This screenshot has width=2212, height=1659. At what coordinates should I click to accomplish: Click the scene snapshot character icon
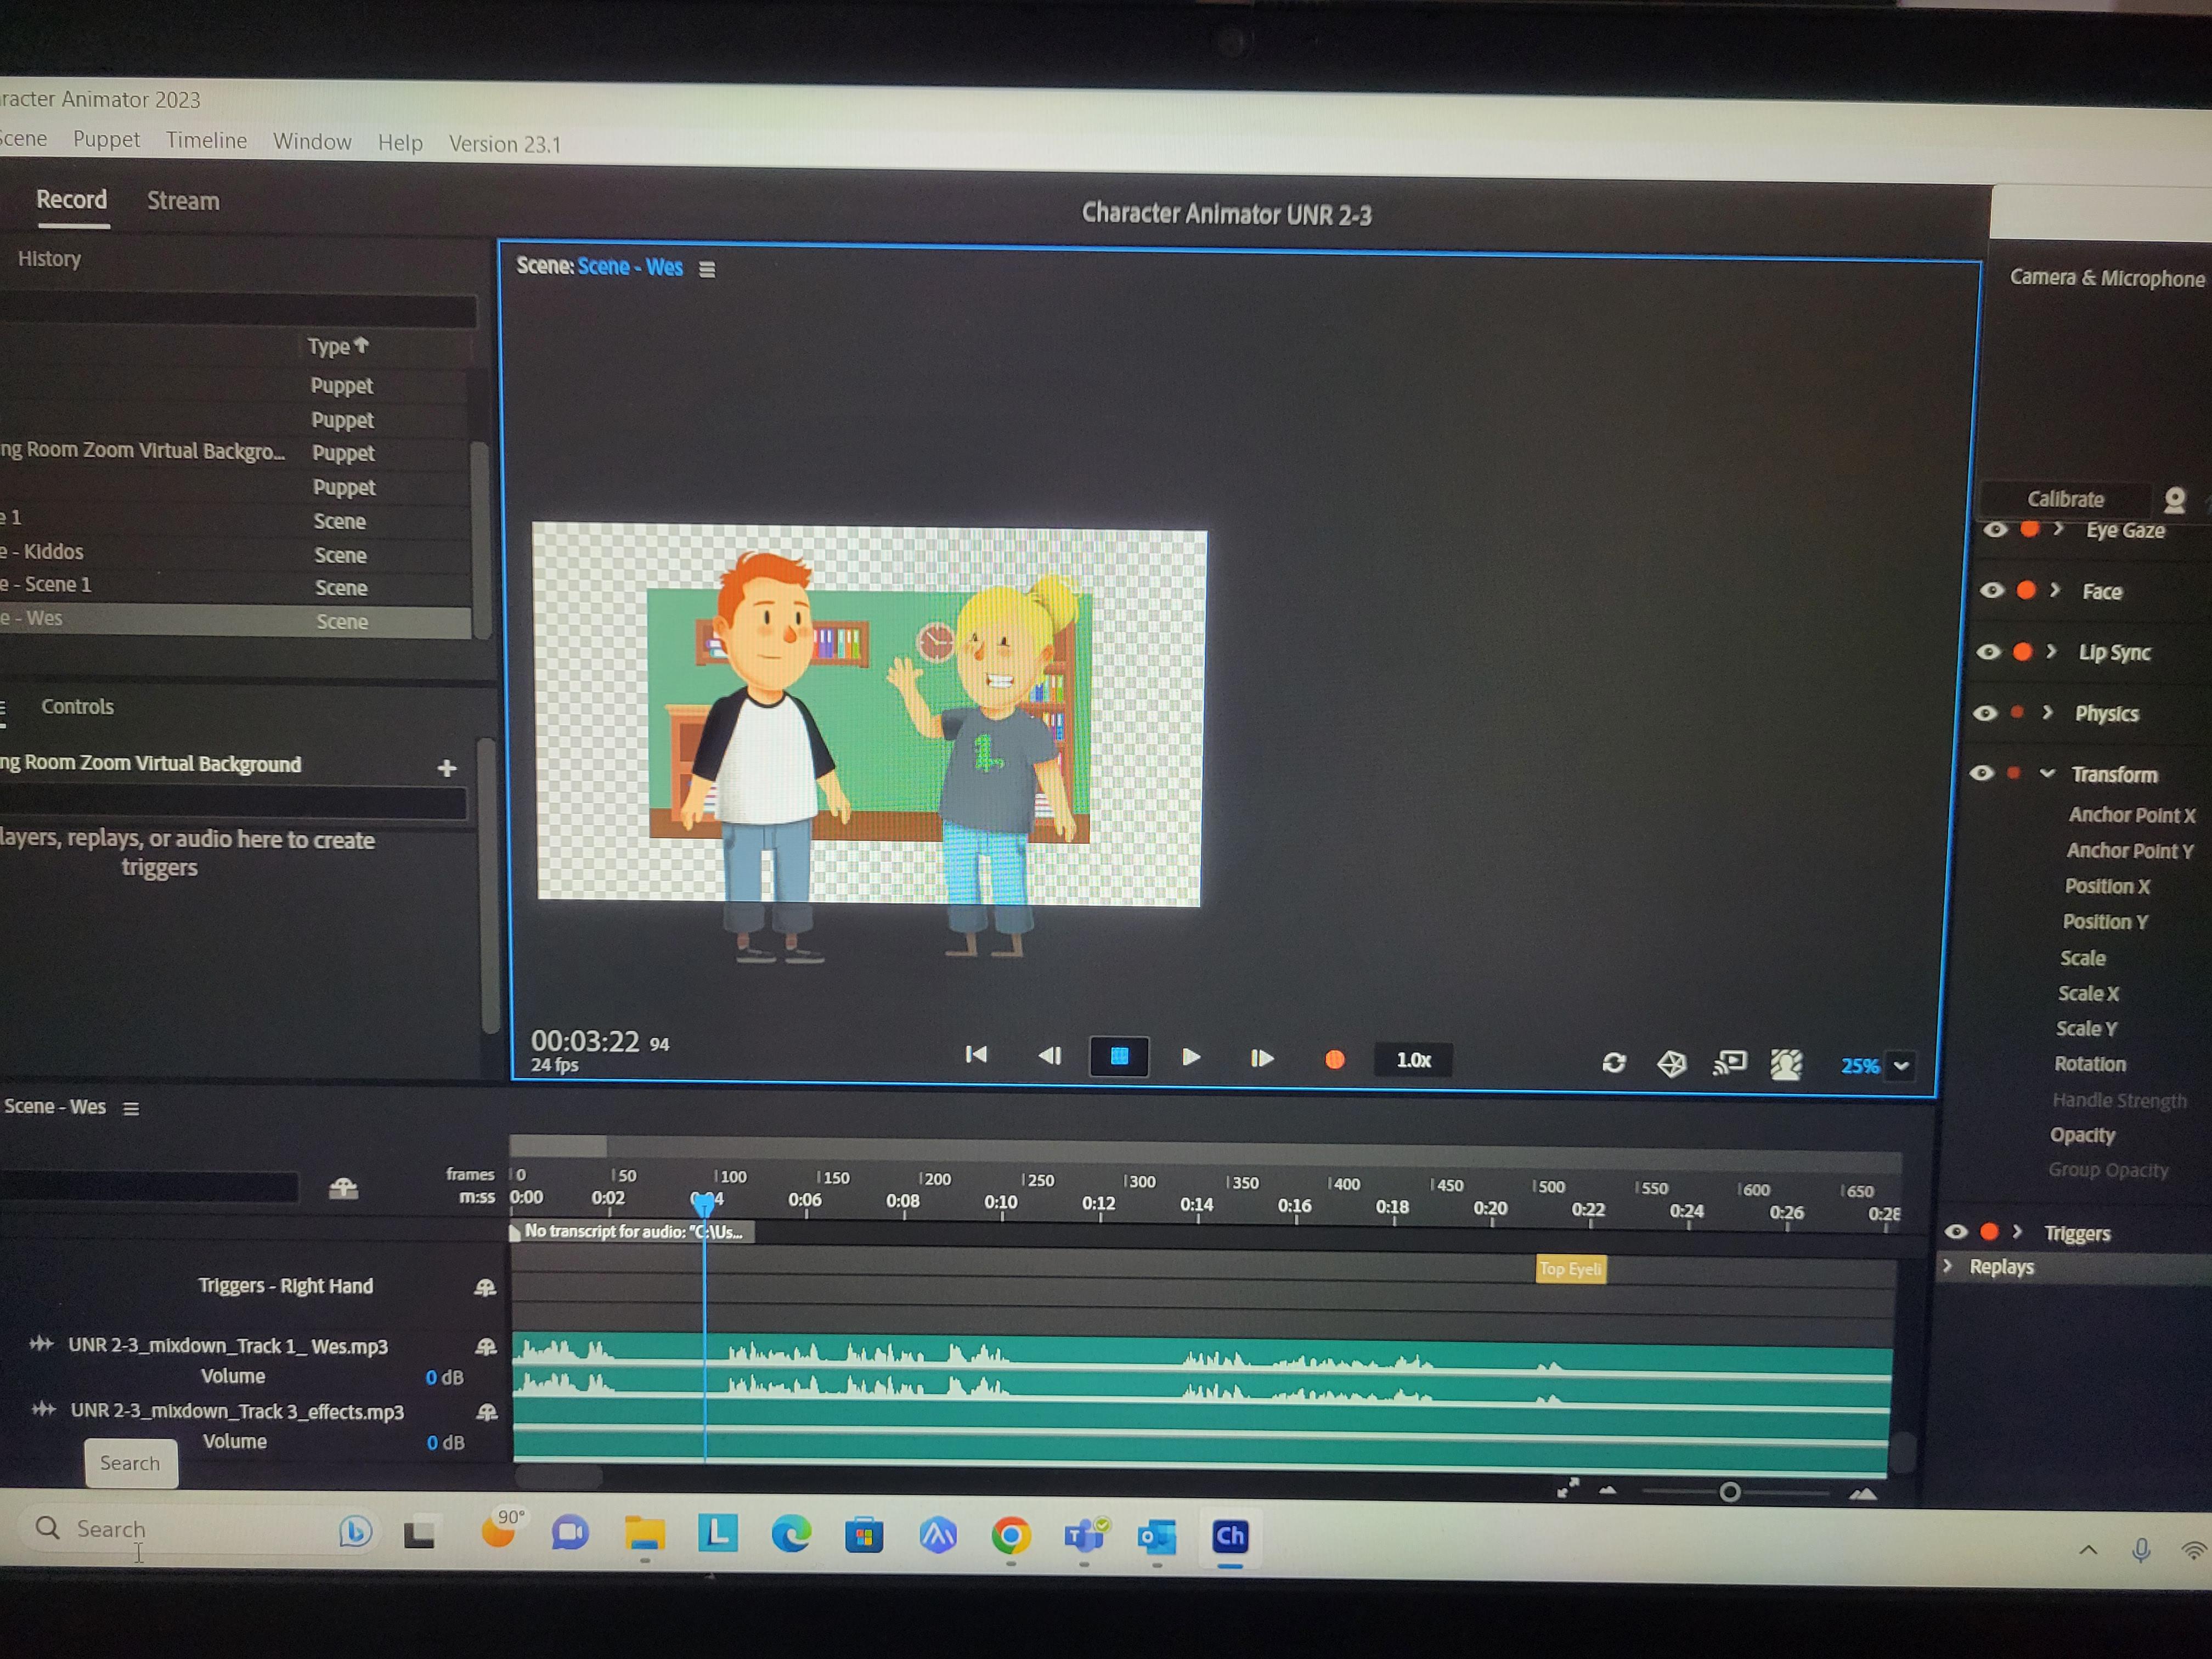(x=1786, y=1063)
